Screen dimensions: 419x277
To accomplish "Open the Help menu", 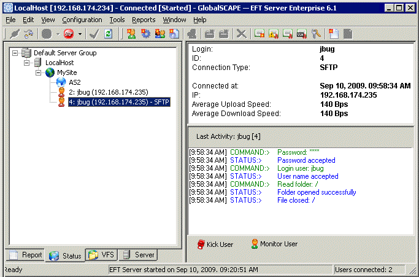I will [200, 20].
